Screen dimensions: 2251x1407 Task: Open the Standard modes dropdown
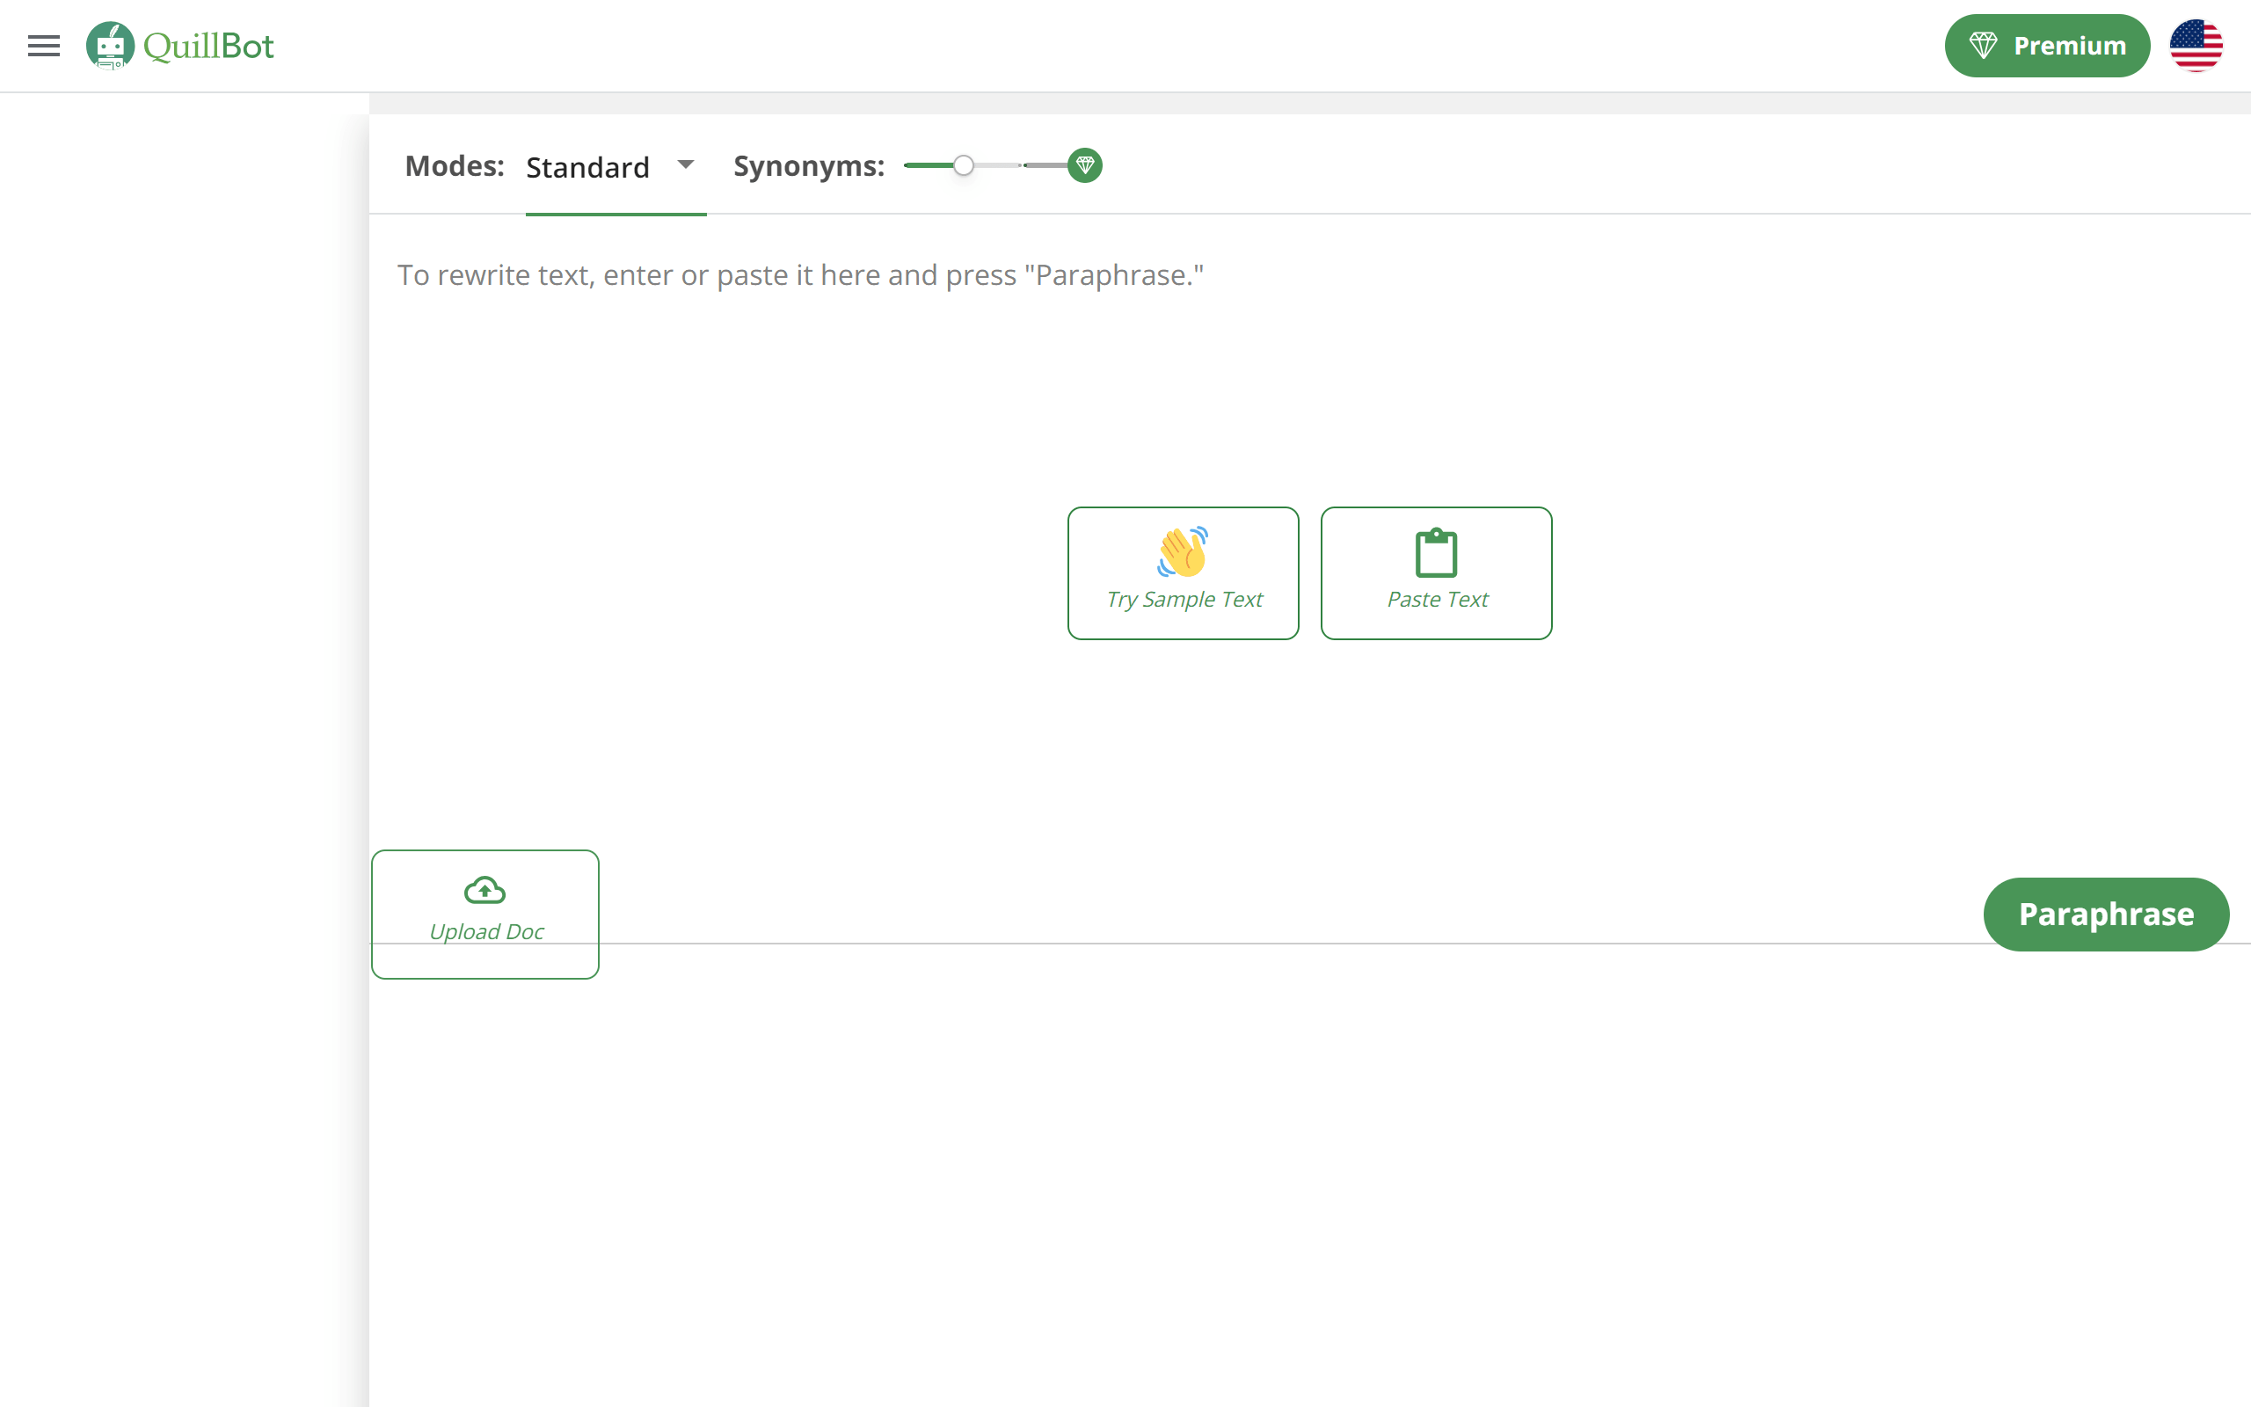coord(615,167)
